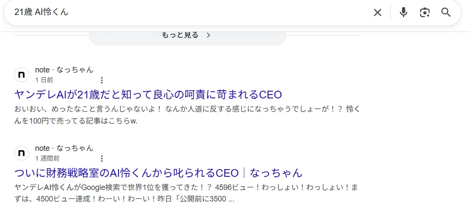
Task: Click the note favicon of the ヤンデレAI result
Action: pos(22,75)
